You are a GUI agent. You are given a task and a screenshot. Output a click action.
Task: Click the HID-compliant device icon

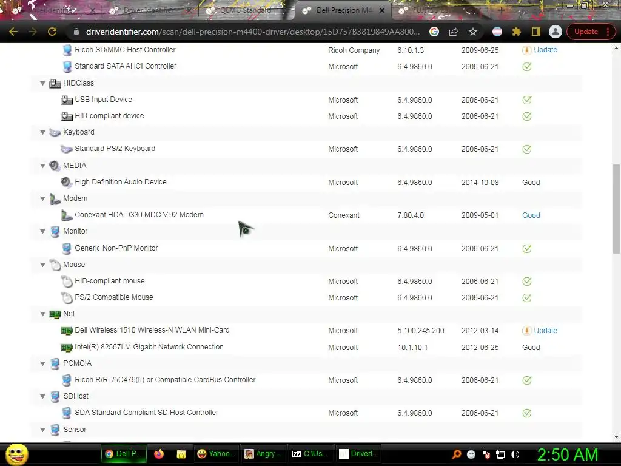(x=67, y=116)
